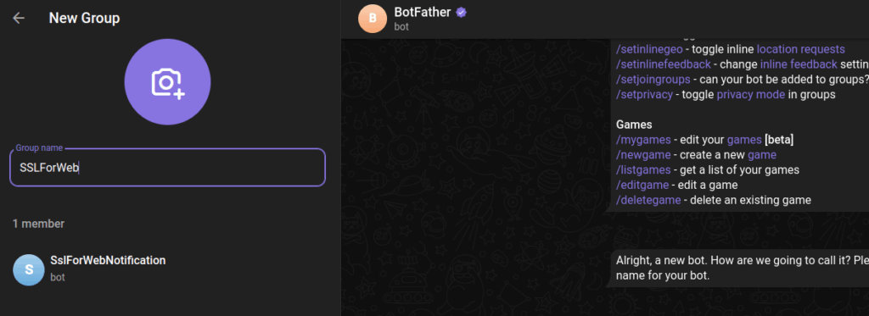Select SslForWebNotification member avatar
Screen dimensions: 869x316
28,269
